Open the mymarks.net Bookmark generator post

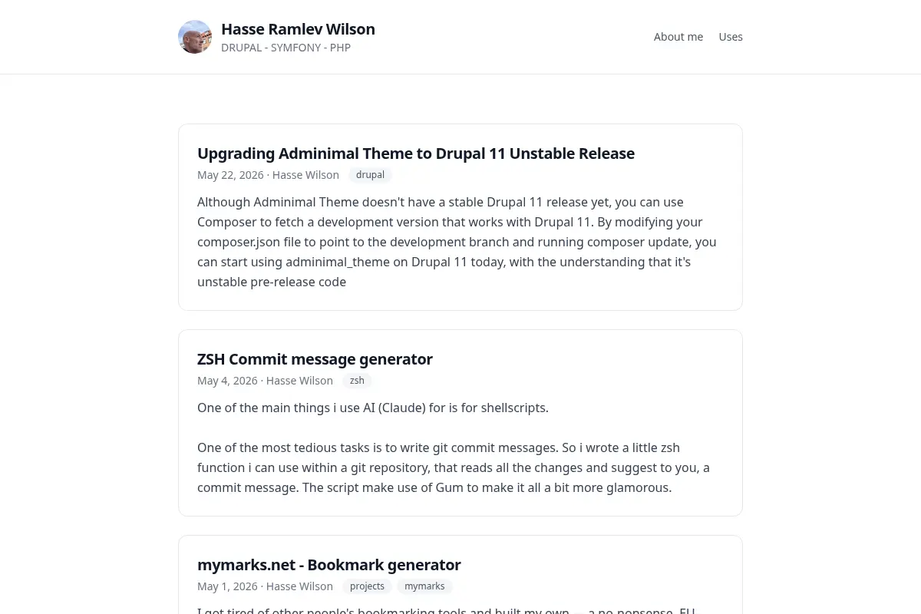pos(329,565)
